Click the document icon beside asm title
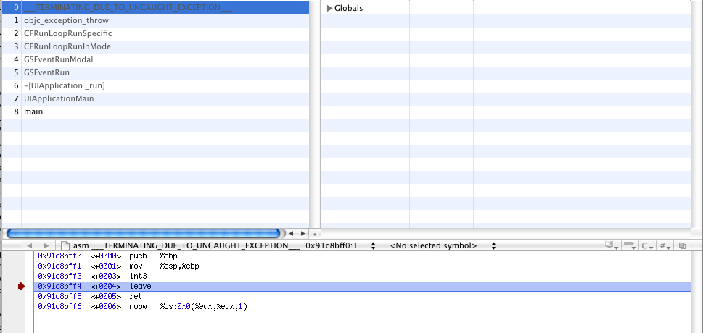This screenshot has height=333, width=703. click(x=65, y=245)
